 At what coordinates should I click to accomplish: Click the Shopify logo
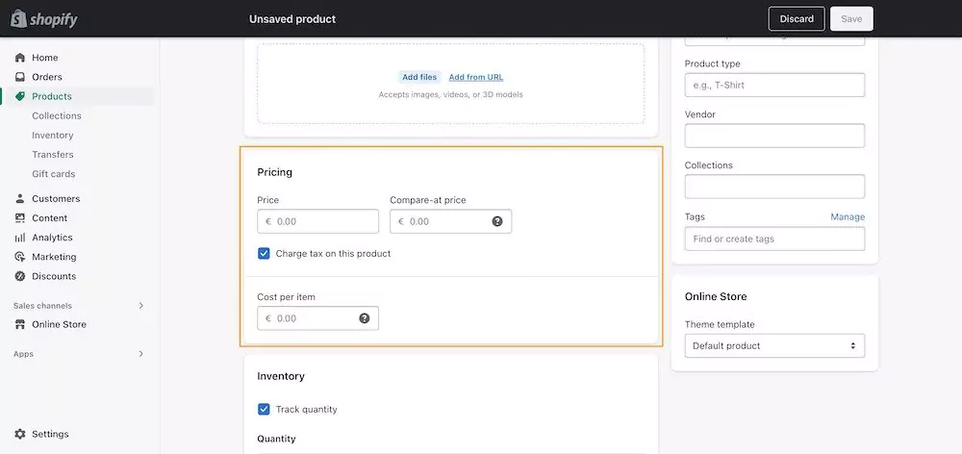[x=44, y=18]
